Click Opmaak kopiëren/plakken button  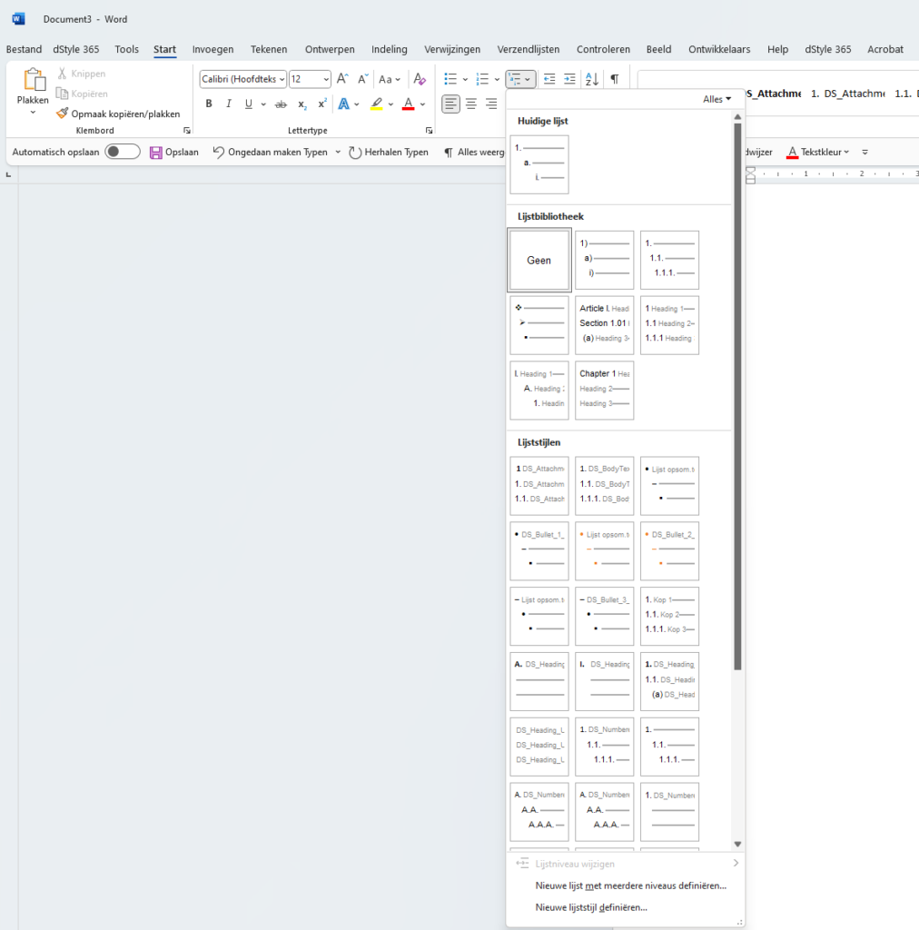pyautogui.click(x=118, y=114)
